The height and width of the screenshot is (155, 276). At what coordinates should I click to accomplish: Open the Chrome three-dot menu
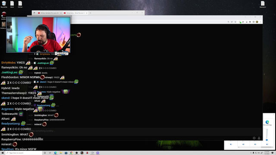click(260, 22)
